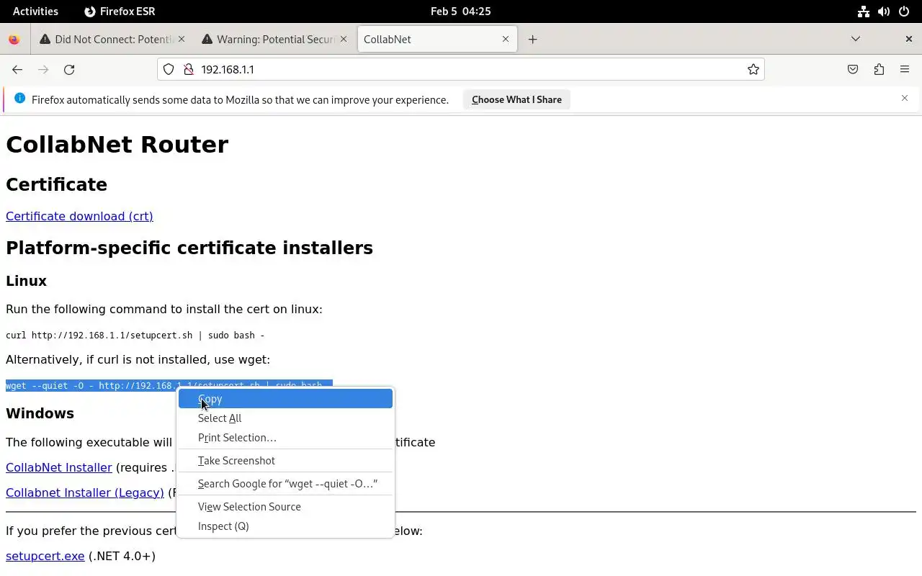Click the info icon in notification bar
Image resolution: width=922 pixels, height=576 pixels.
pyautogui.click(x=19, y=99)
